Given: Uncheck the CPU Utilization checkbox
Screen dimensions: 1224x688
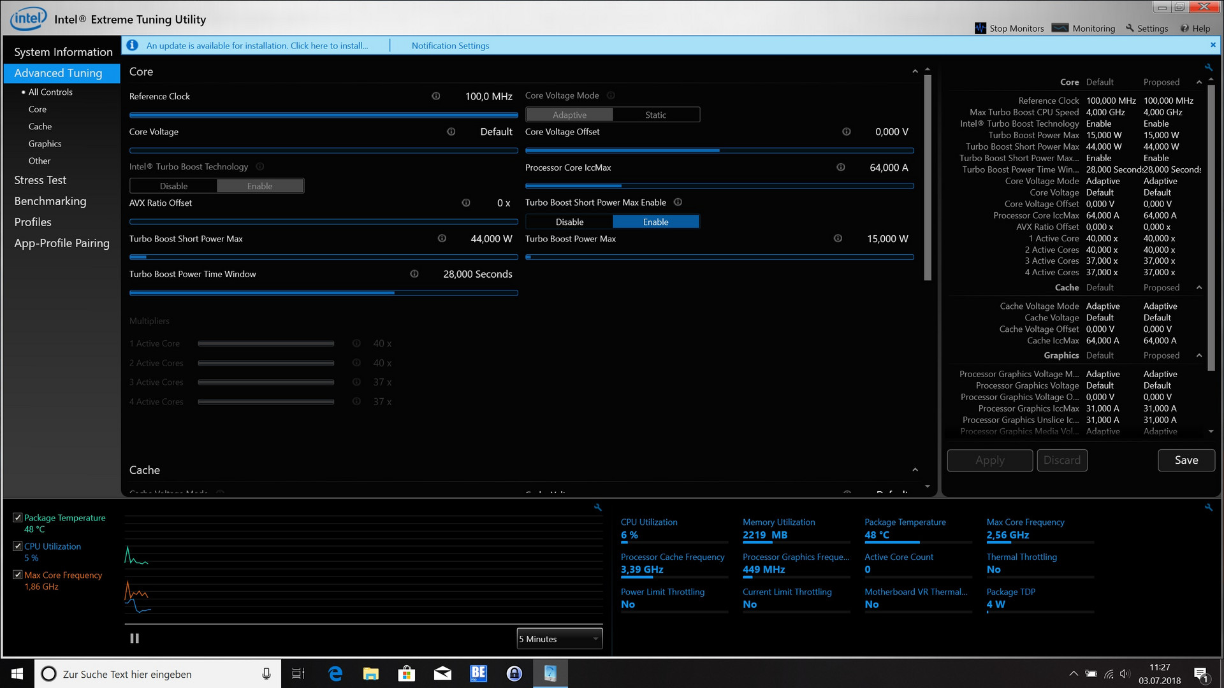Looking at the screenshot, I should pyautogui.click(x=18, y=546).
